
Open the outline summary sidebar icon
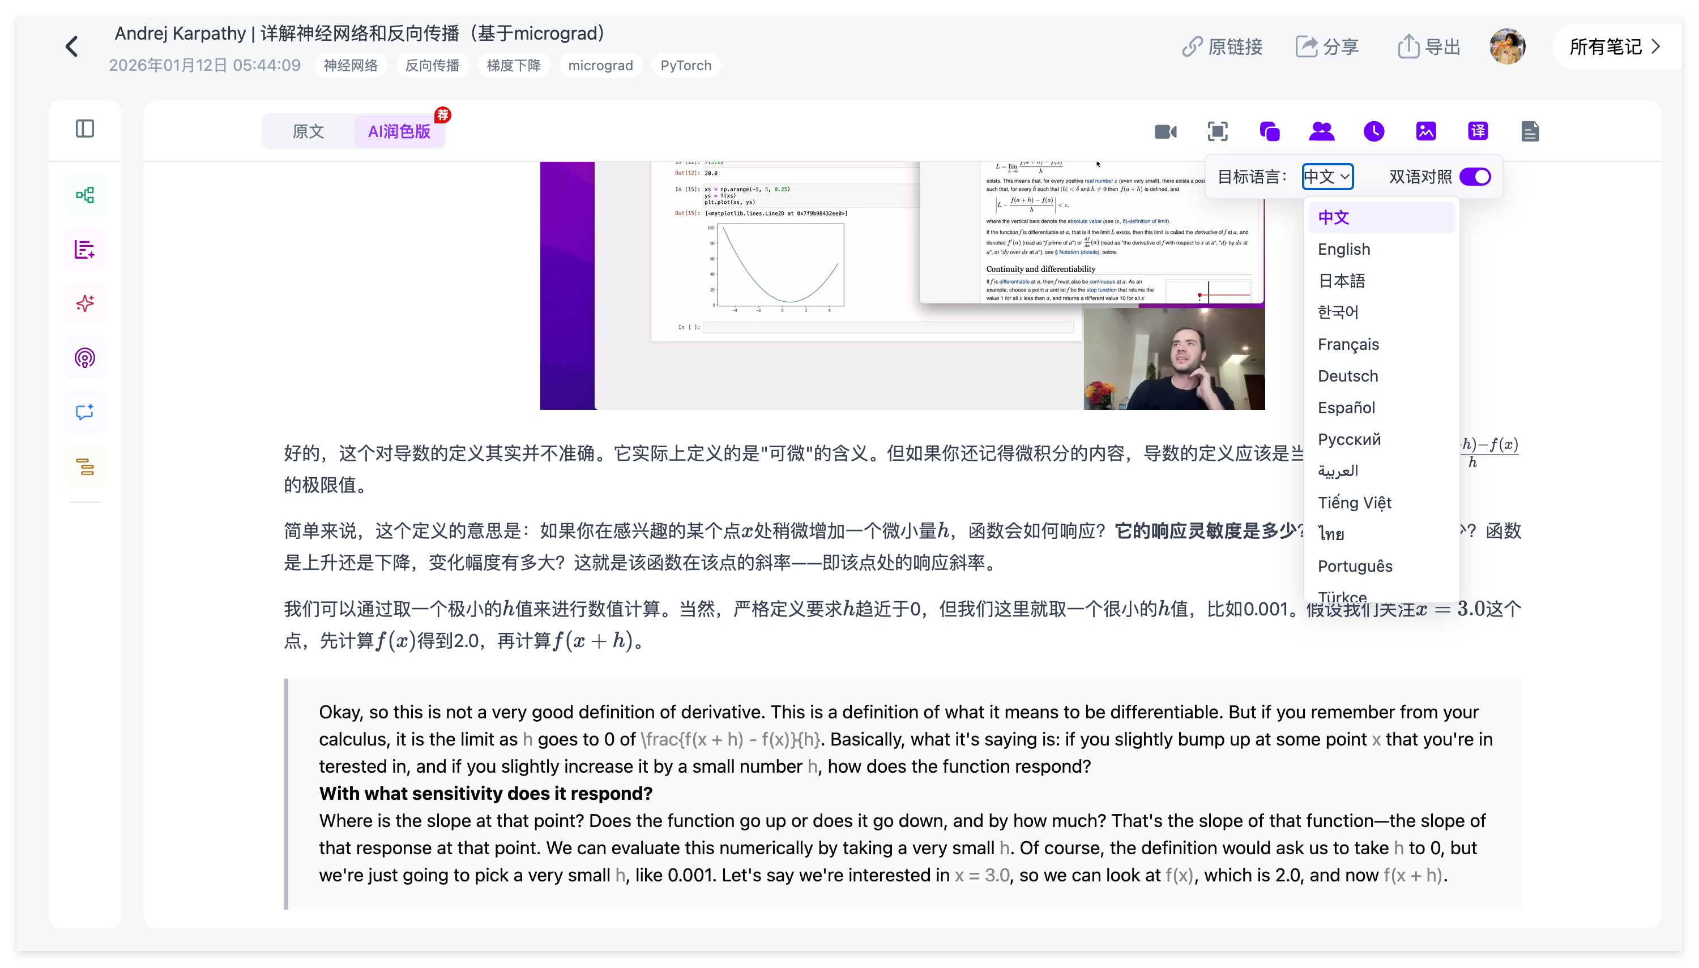click(x=84, y=249)
